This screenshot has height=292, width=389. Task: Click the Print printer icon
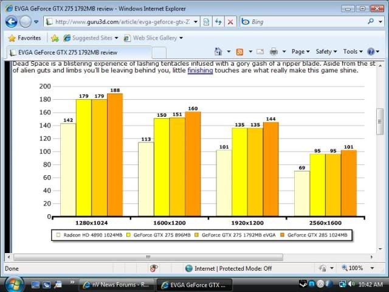274,52
